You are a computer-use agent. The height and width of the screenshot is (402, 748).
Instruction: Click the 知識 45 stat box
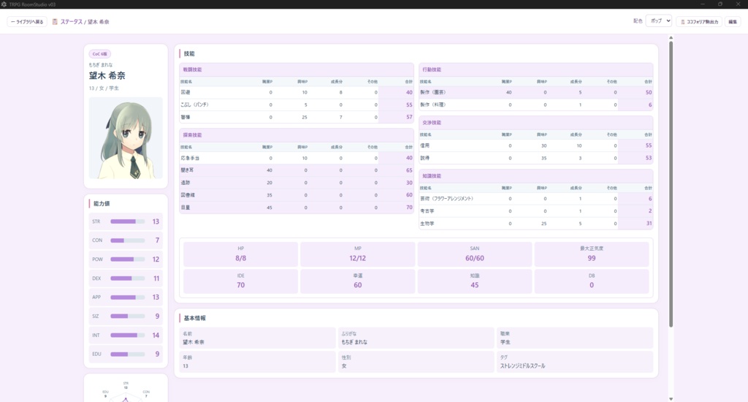pos(475,281)
